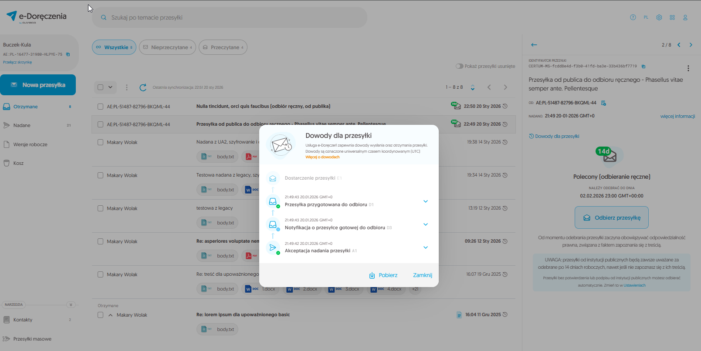Go back using the left arrow icon
Image resolution: width=701 pixels, height=351 pixels.
534,45
